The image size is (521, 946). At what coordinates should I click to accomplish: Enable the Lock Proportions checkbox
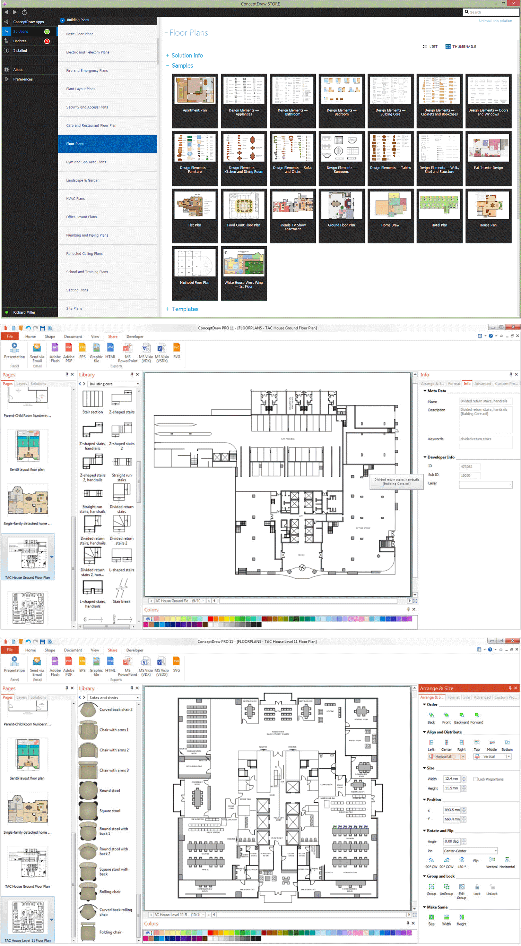(475, 779)
